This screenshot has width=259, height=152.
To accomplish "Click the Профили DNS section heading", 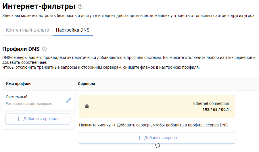I will click(21, 49).
